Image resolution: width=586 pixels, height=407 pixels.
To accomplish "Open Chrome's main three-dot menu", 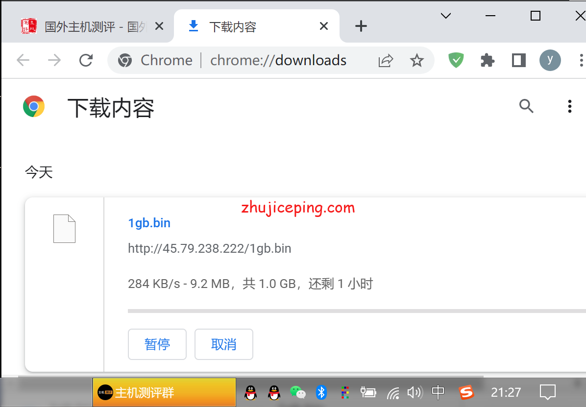I will (x=581, y=60).
